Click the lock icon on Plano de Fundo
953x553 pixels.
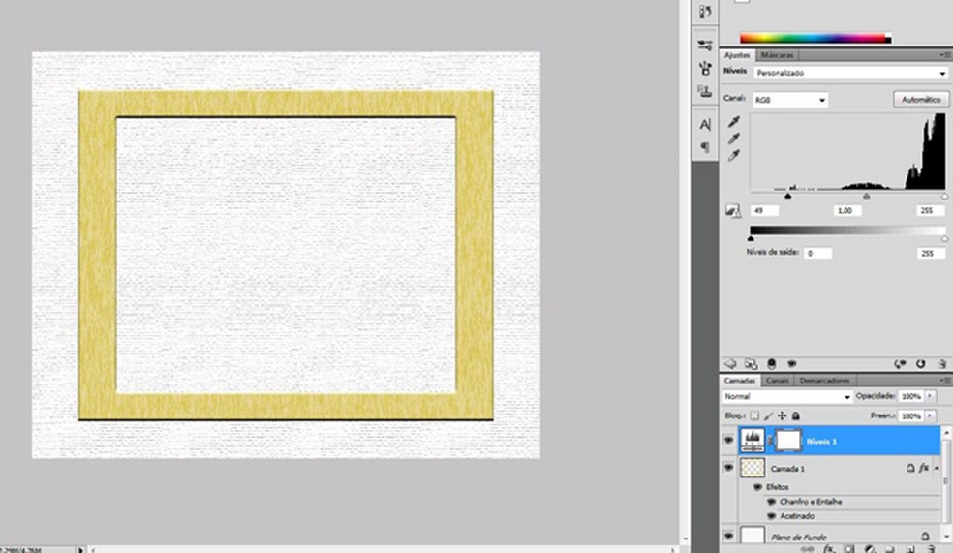coord(925,537)
